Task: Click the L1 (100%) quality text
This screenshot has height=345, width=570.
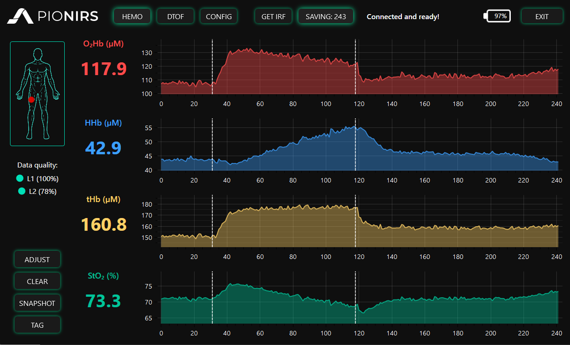Action: (x=43, y=178)
